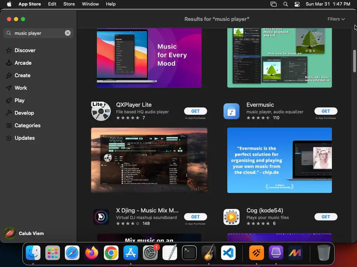This screenshot has width=357, height=267.
Task: Open the Evermusic title
Action: [x=260, y=105]
